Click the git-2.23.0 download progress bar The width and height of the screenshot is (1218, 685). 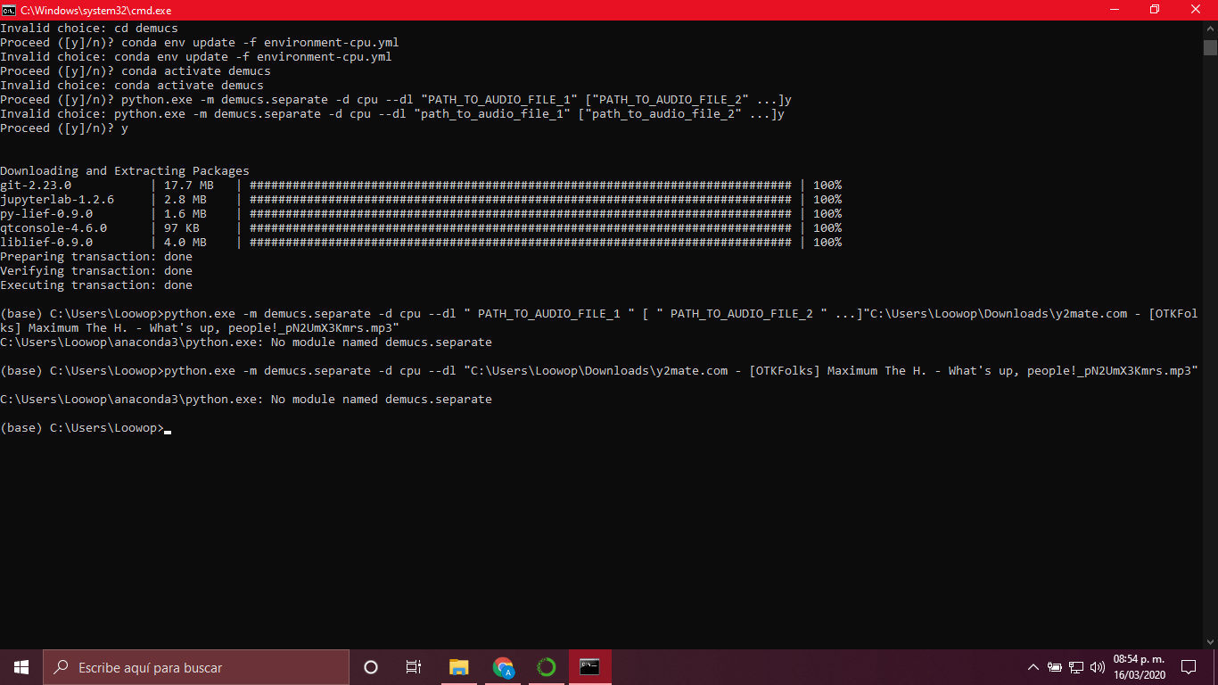[x=521, y=186]
